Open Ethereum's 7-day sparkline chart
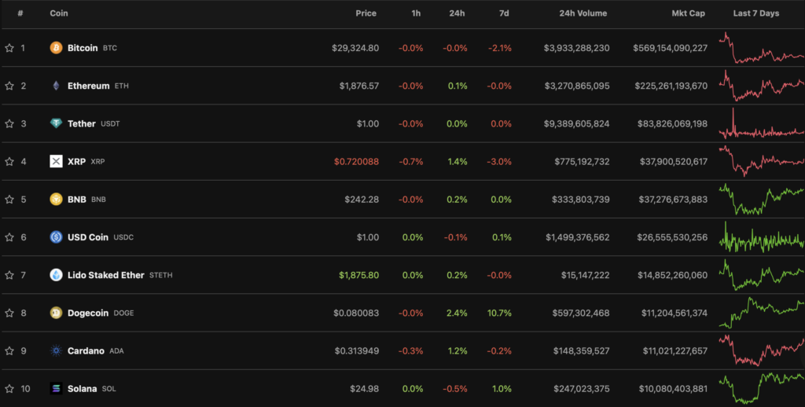 762,86
